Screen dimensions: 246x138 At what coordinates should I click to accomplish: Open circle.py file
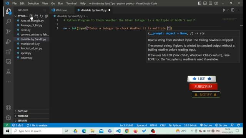(26, 30)
